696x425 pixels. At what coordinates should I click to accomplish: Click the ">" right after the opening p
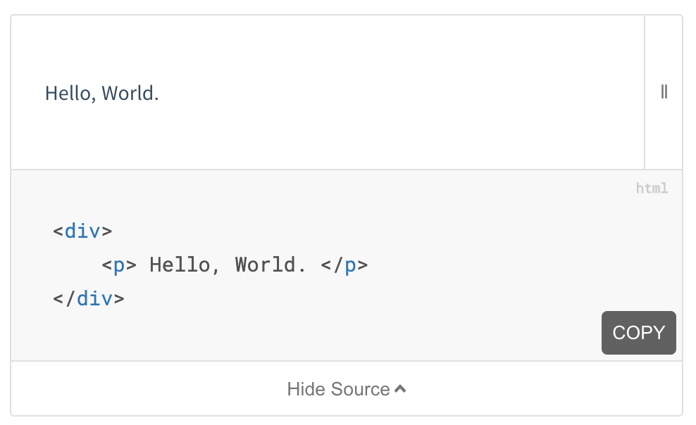point(131,265)
